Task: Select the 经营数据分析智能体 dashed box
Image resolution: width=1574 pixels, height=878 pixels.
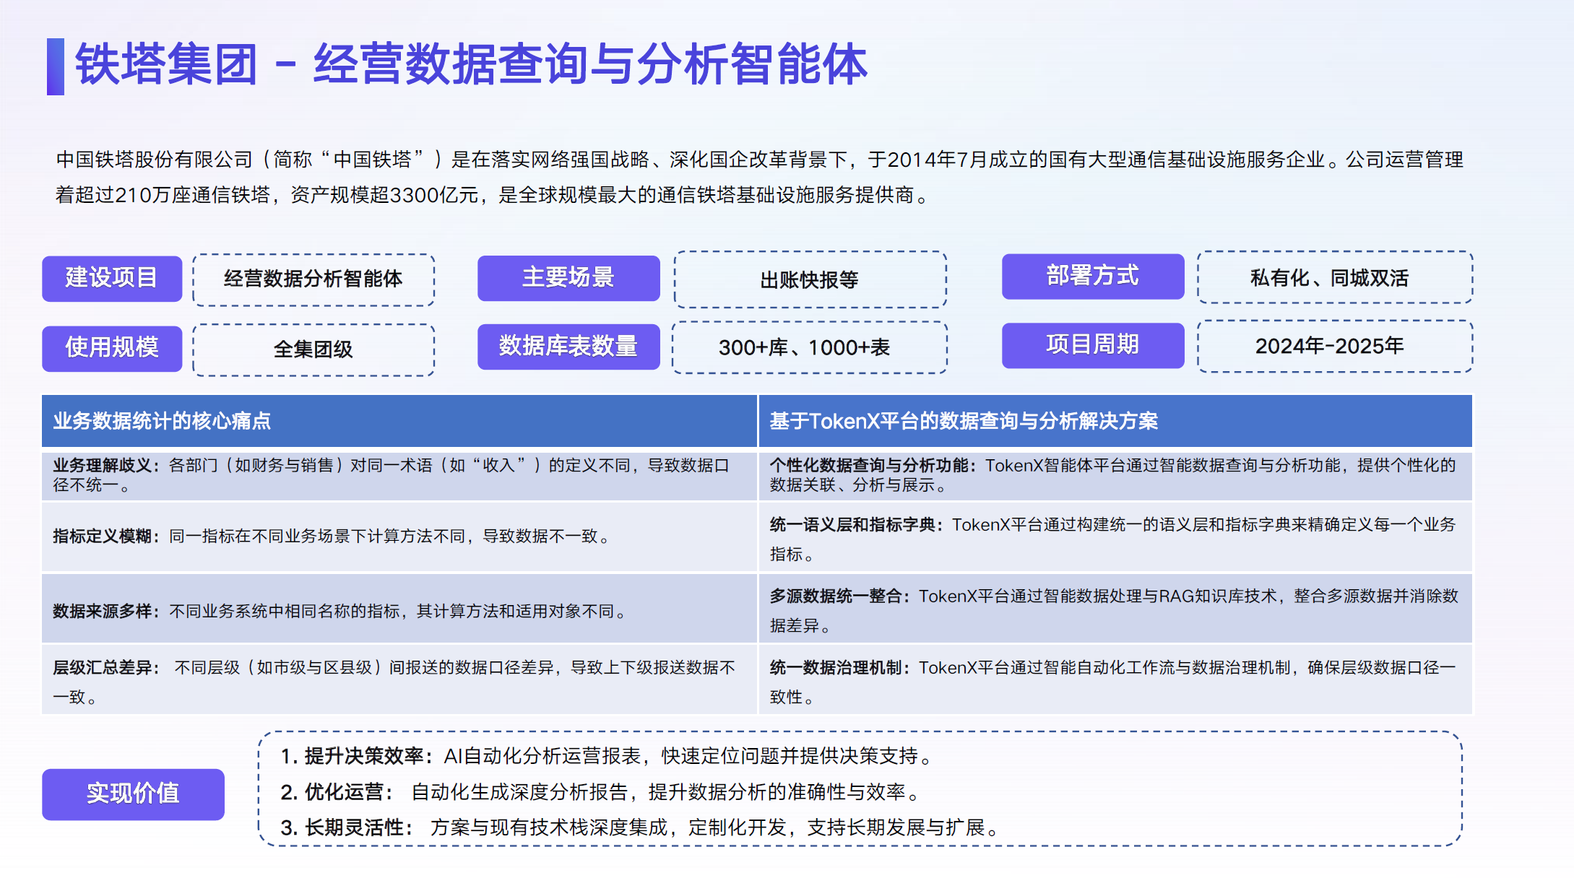Action: [313, 279]
